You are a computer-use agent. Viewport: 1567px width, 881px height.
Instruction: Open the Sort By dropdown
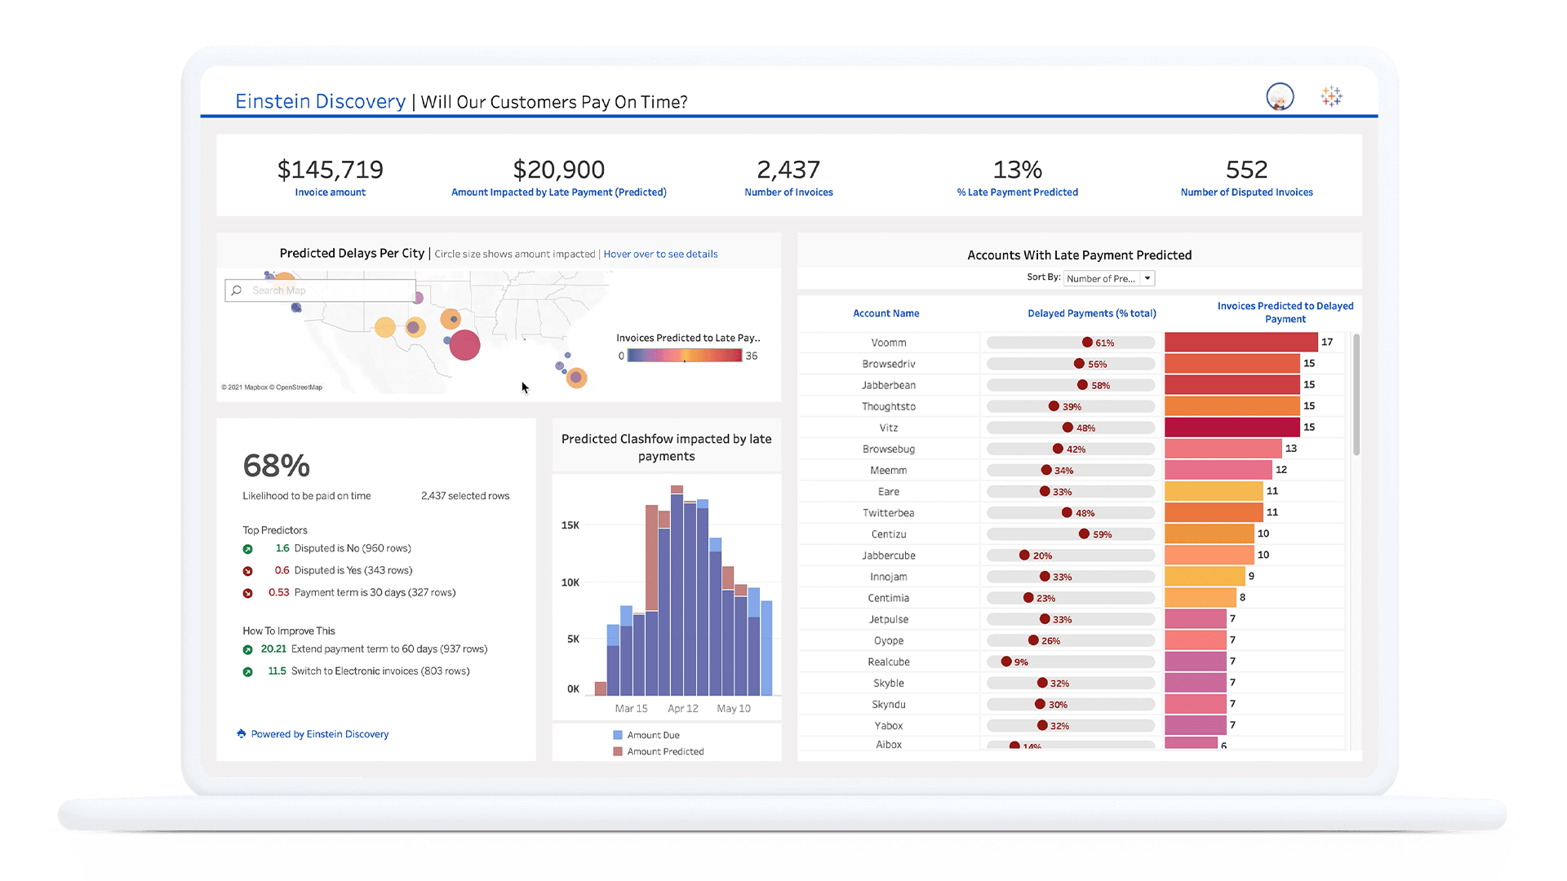point(1110,278)
